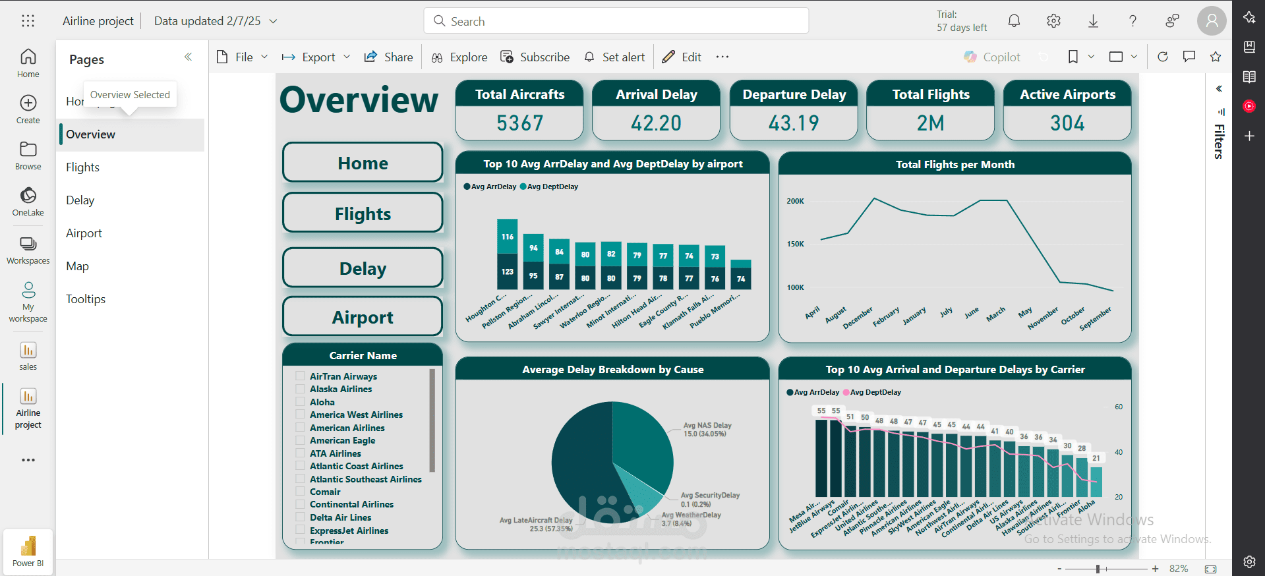
Task: Open the user account avatar
Action: pos(1212,21)
